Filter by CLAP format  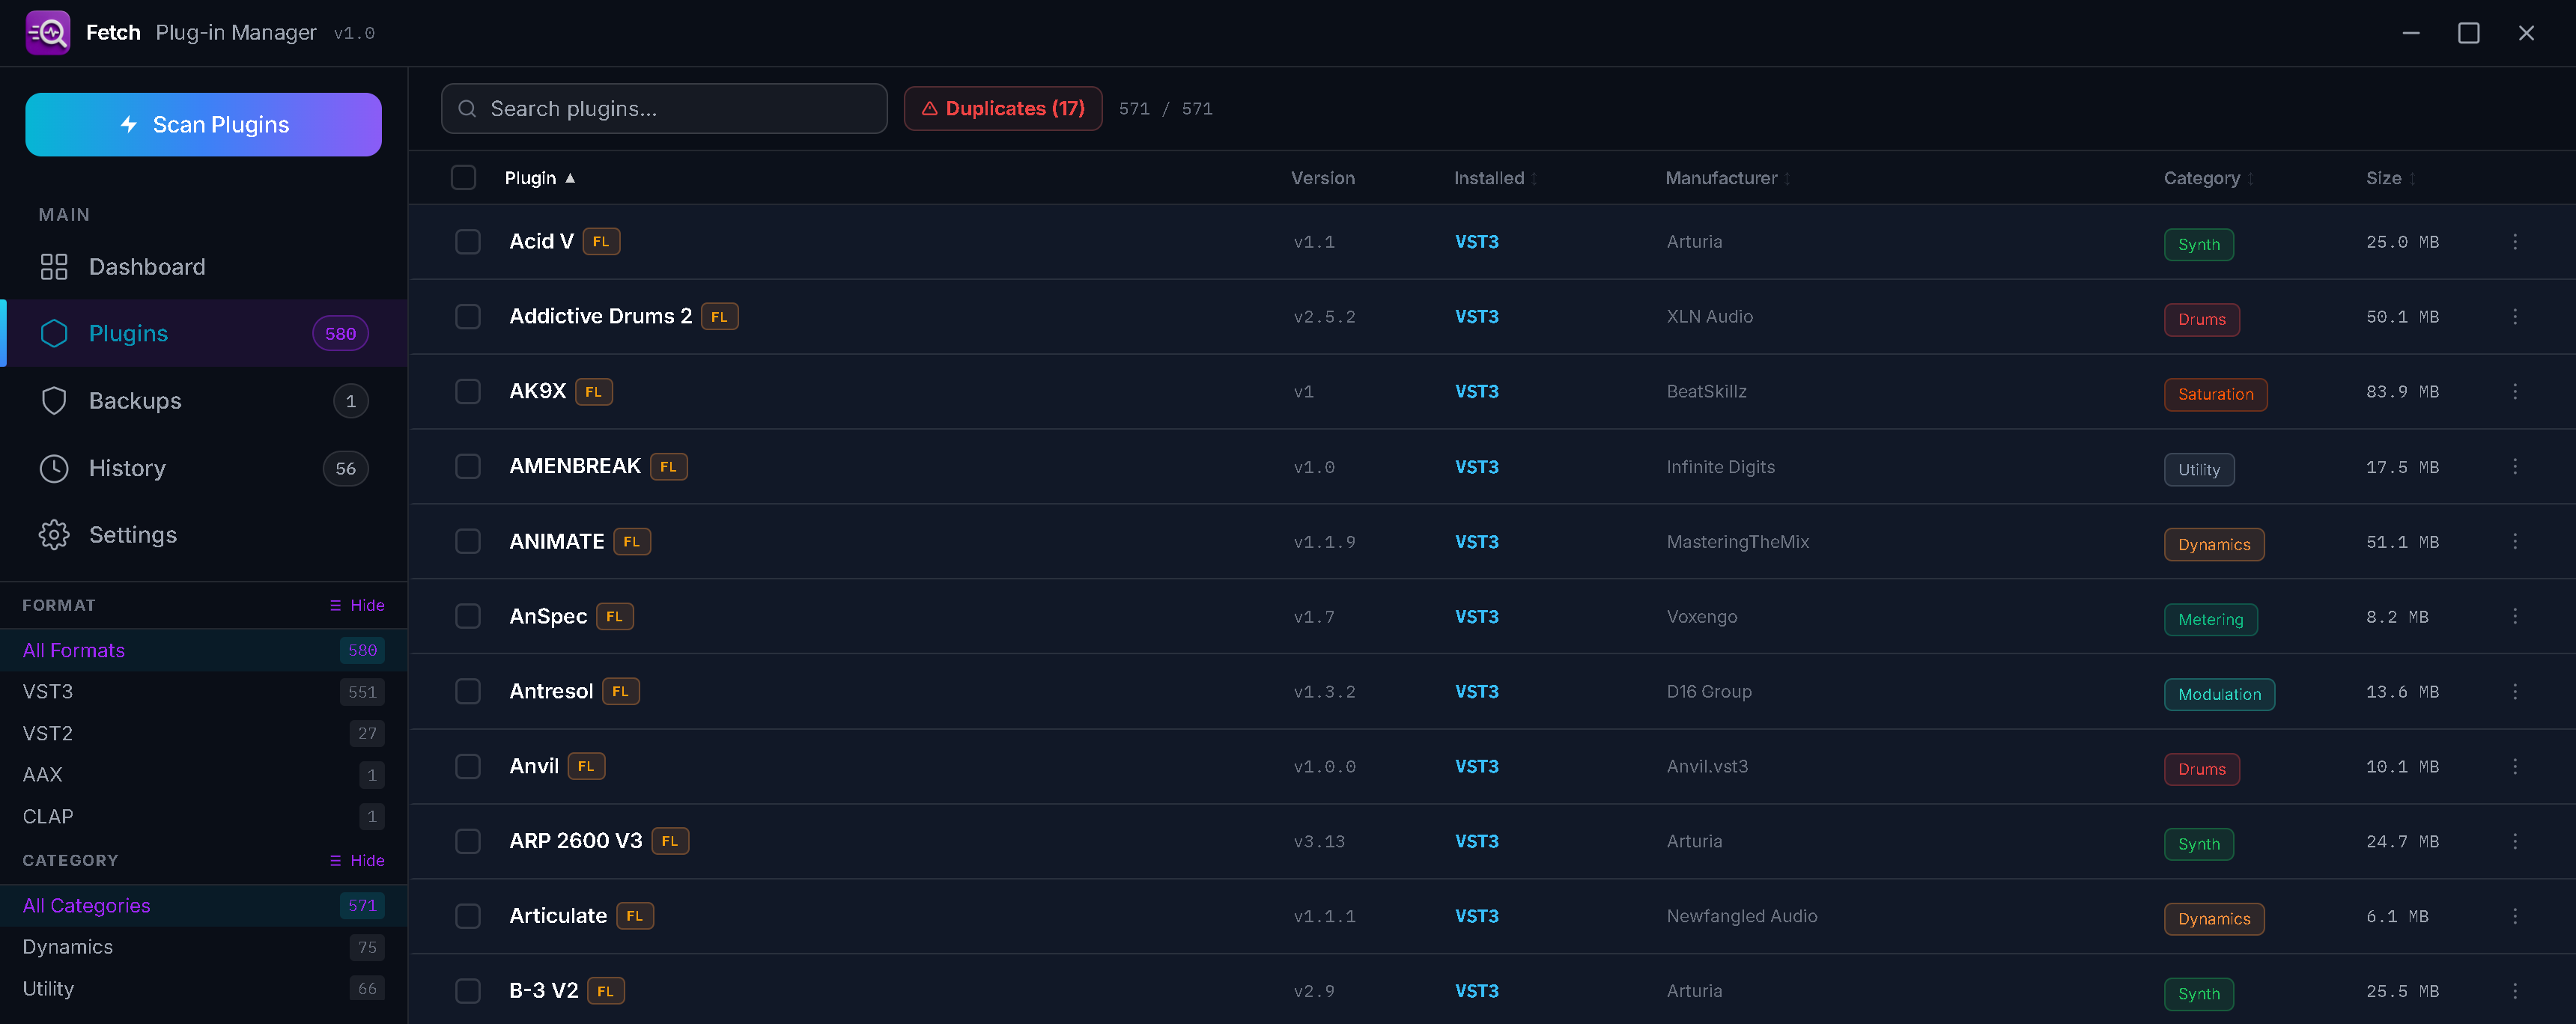[204, 817]
